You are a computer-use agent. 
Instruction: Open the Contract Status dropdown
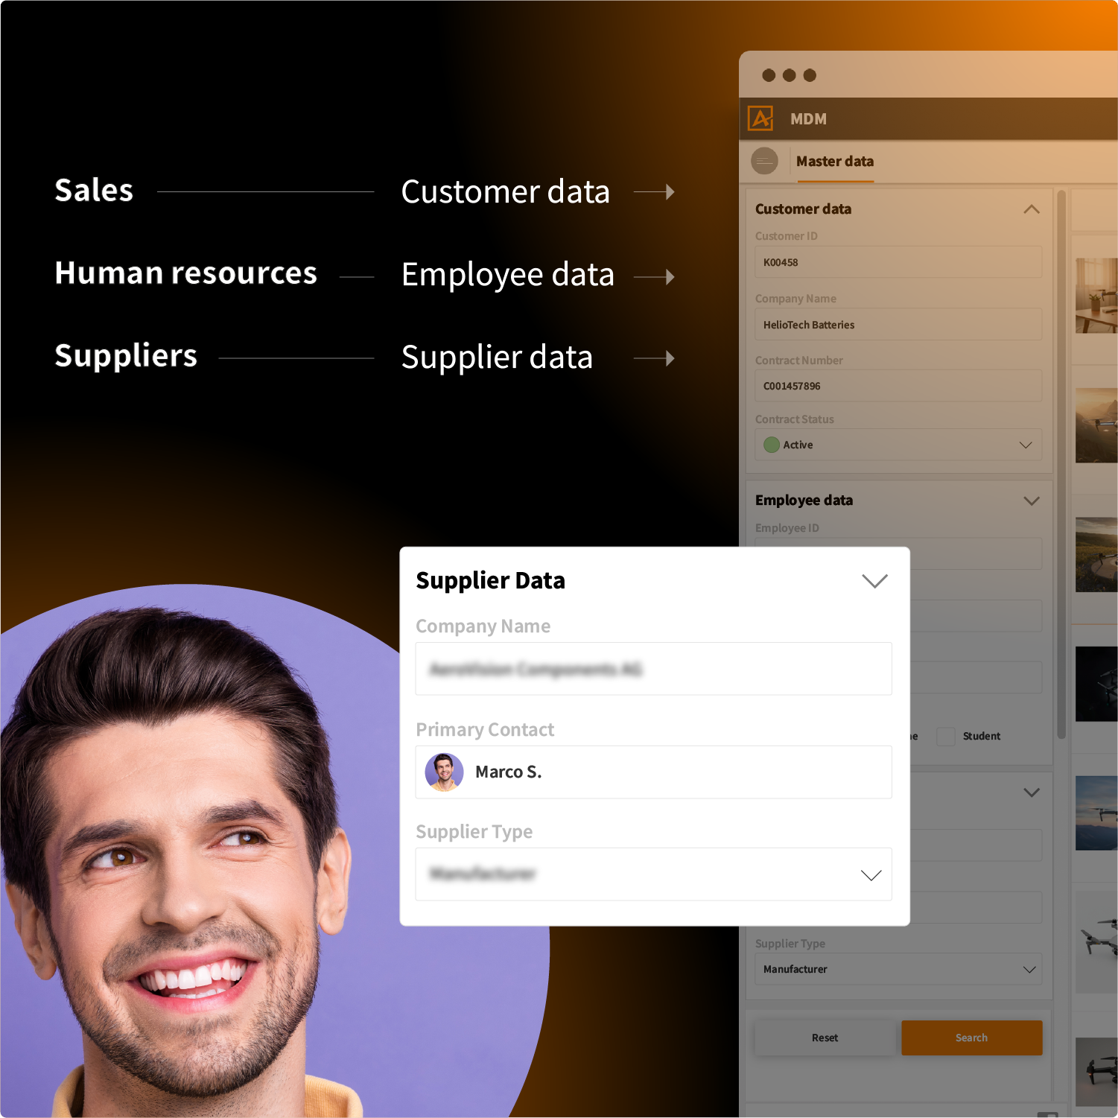point(1025,445)
